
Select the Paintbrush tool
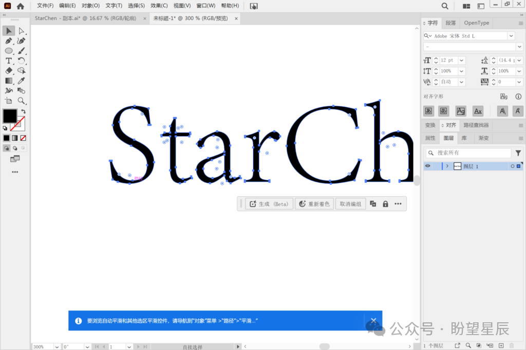(x=21, y=51)
